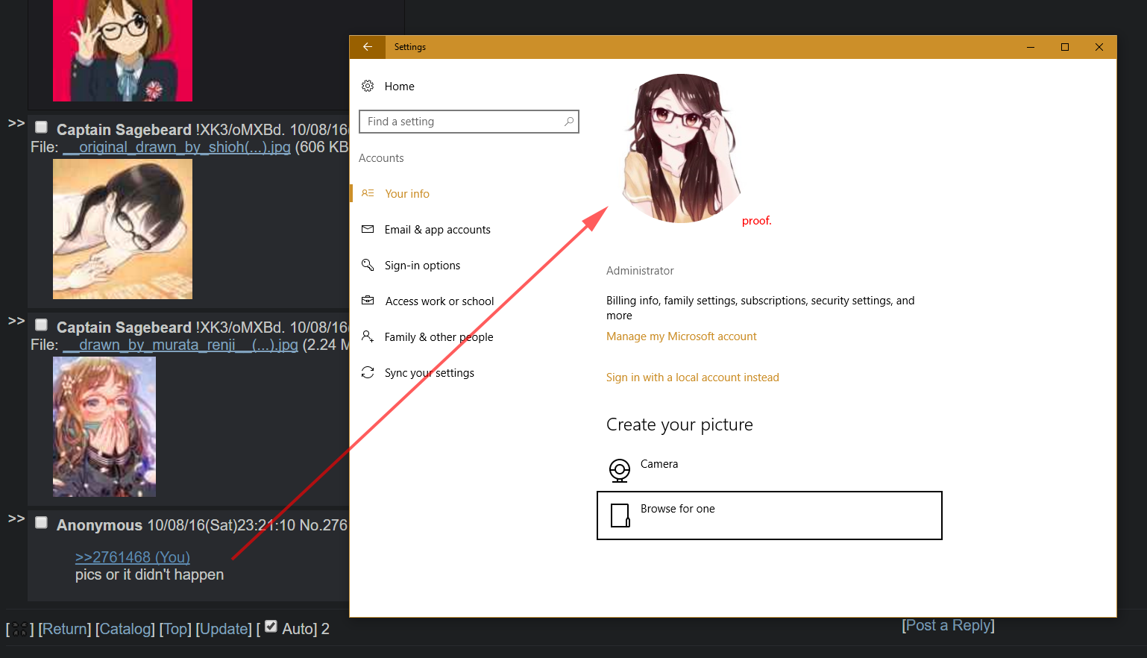Click the search magnifier in Find a setting
This screenshot has height=658, width=1147.
coord(569,122)
